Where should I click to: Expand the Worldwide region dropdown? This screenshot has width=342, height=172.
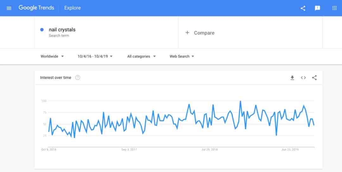(x=52, y=56)
